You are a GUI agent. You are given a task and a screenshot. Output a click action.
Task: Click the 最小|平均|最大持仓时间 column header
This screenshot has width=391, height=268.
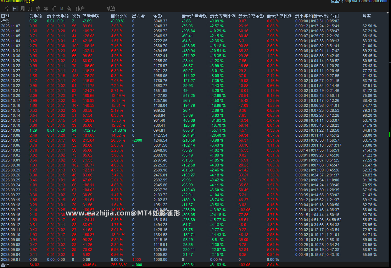tap(317, 16)
